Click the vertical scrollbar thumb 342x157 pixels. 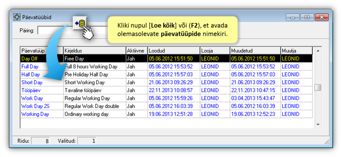click(x=318, y=88)
